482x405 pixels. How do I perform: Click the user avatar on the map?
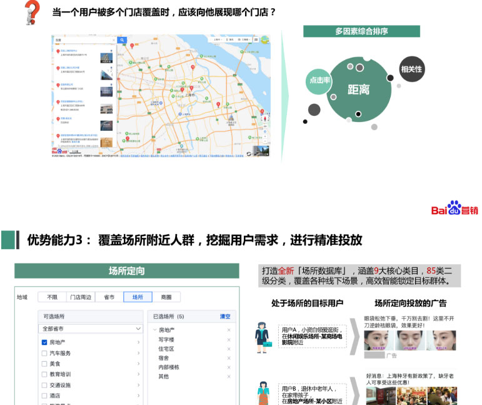pos(264,39)
